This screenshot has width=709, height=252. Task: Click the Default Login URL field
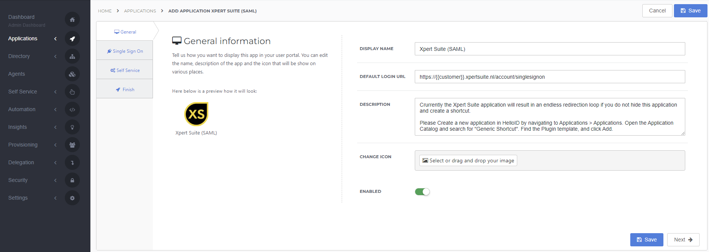click(550, 77)
